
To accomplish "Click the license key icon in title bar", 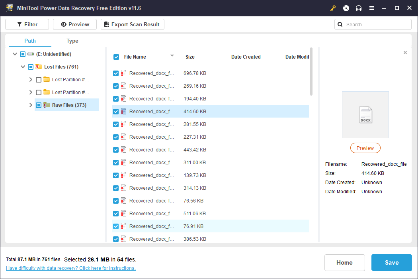I will 333,8.
